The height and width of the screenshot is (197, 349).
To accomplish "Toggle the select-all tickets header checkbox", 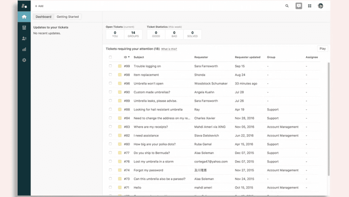I will click(110, 57).
